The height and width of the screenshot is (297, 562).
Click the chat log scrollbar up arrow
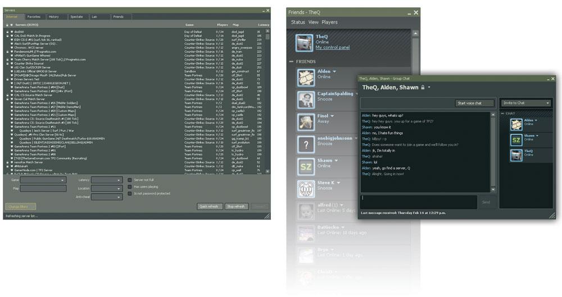tap(493, 115)
